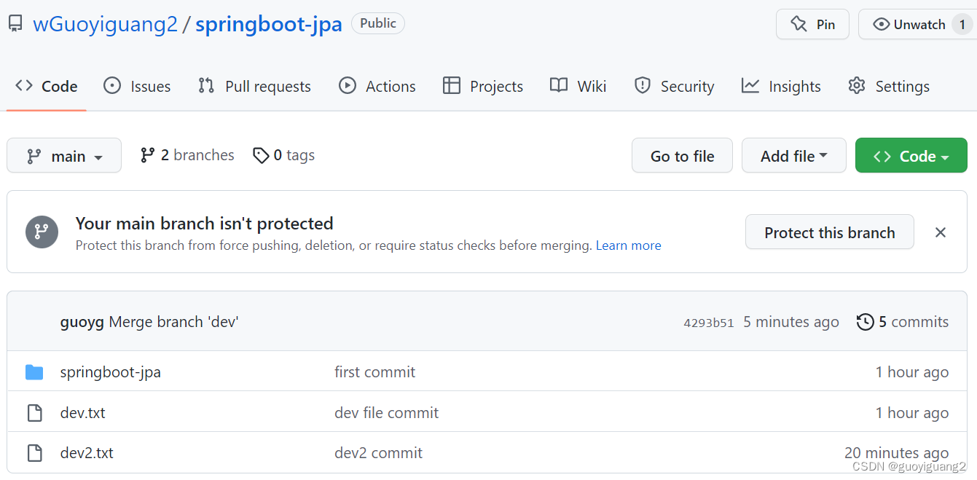Click the Settings gear icon
This screenshot has width=977, height=480.
pos(857,86)
